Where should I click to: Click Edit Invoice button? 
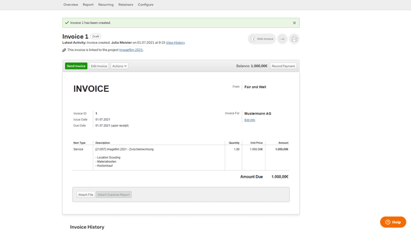click(x=99, y=66)
